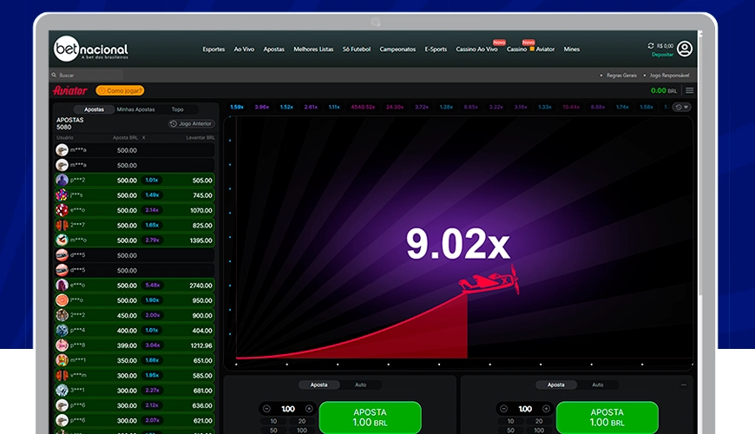Click avatar of user i***o
The height and width of the screenshot is (434, 755).
pyautogui.click(x=62, y=300)
